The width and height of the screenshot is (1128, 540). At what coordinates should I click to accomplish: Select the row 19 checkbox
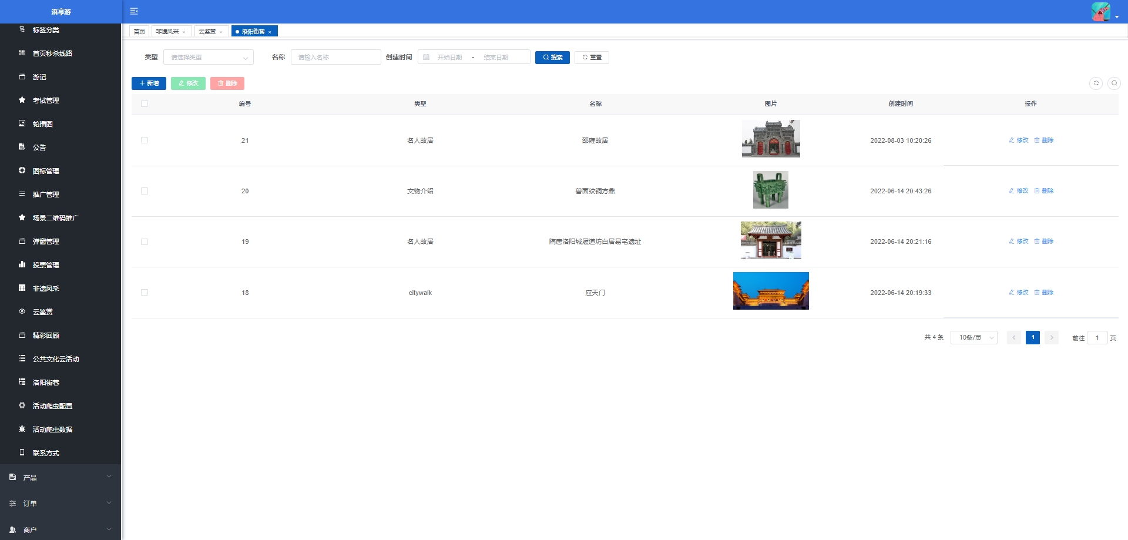tap(145, 242)
